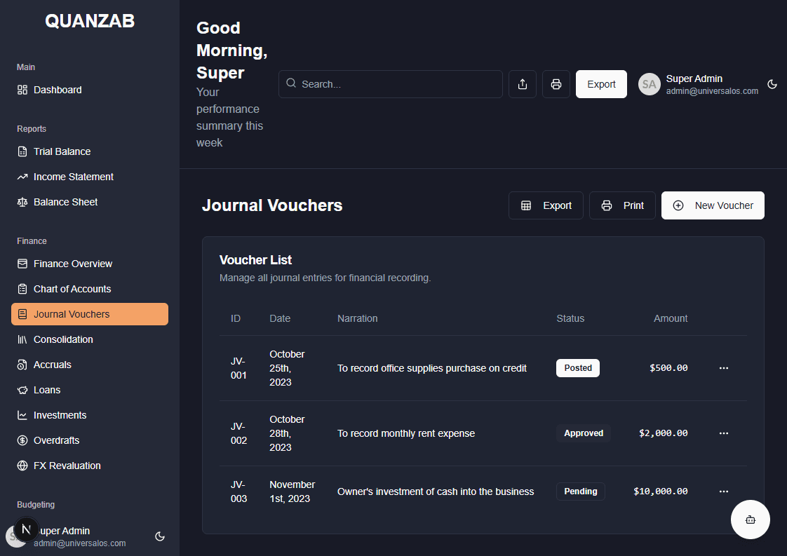787x556 pixels.
Task: Click the FX Revaluation globe icon
Action: pos(22,466)
